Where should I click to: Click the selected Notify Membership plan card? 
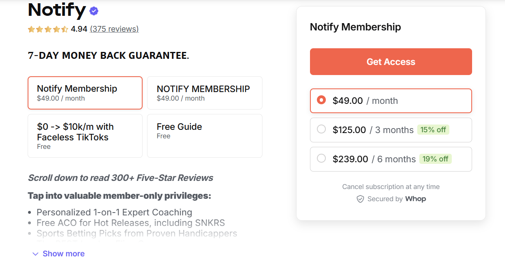tap(85, 92)
